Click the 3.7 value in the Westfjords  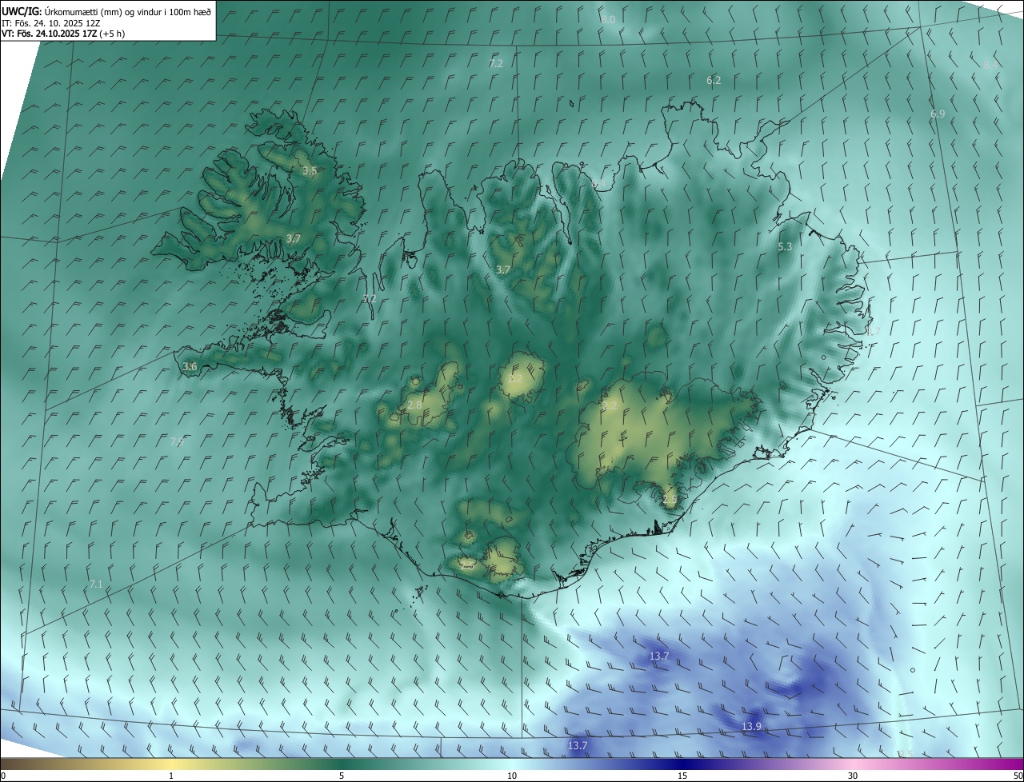294,238
